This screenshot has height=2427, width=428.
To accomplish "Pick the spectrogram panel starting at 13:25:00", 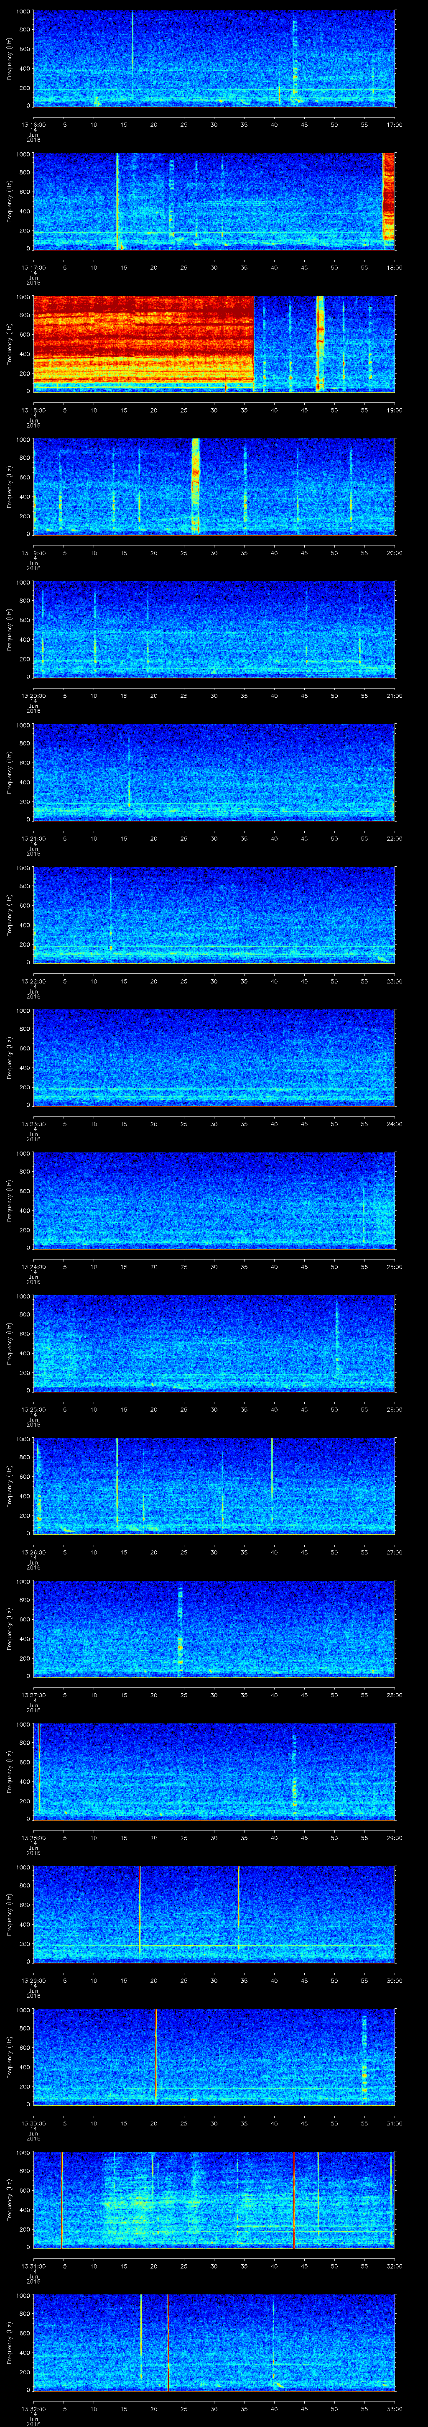I will pos(214,1343).
